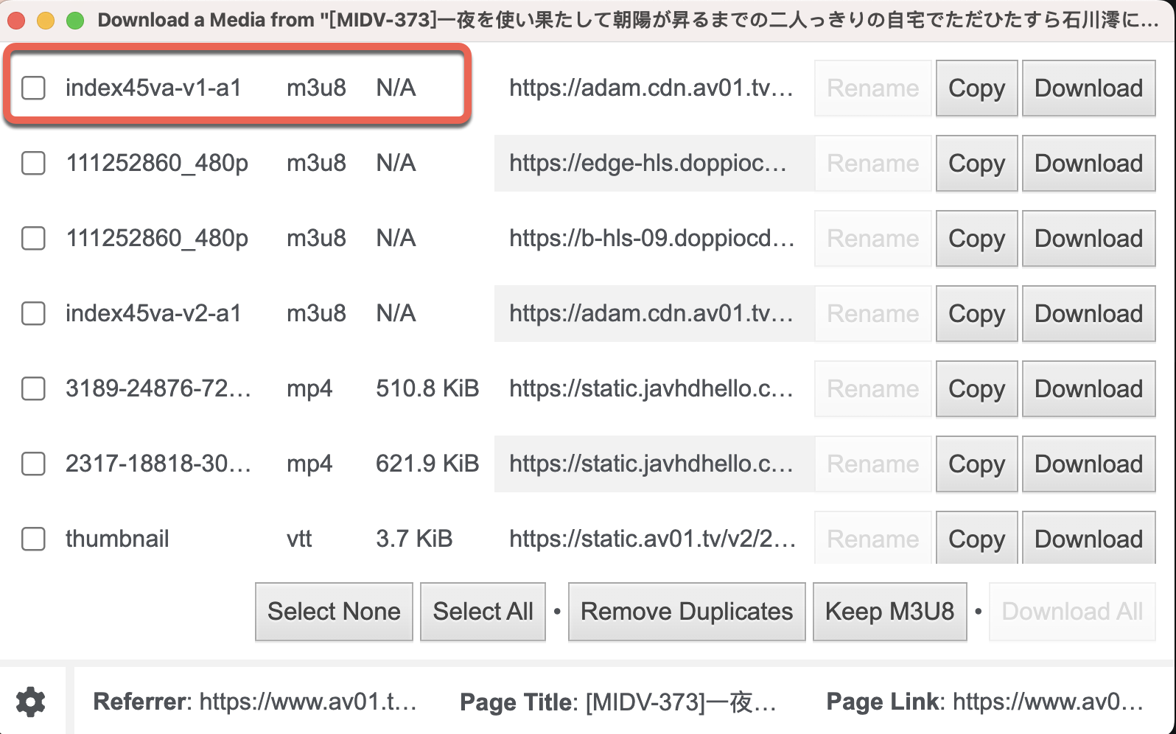Click Download for index45va-v1-a1

coord(1088,88)
